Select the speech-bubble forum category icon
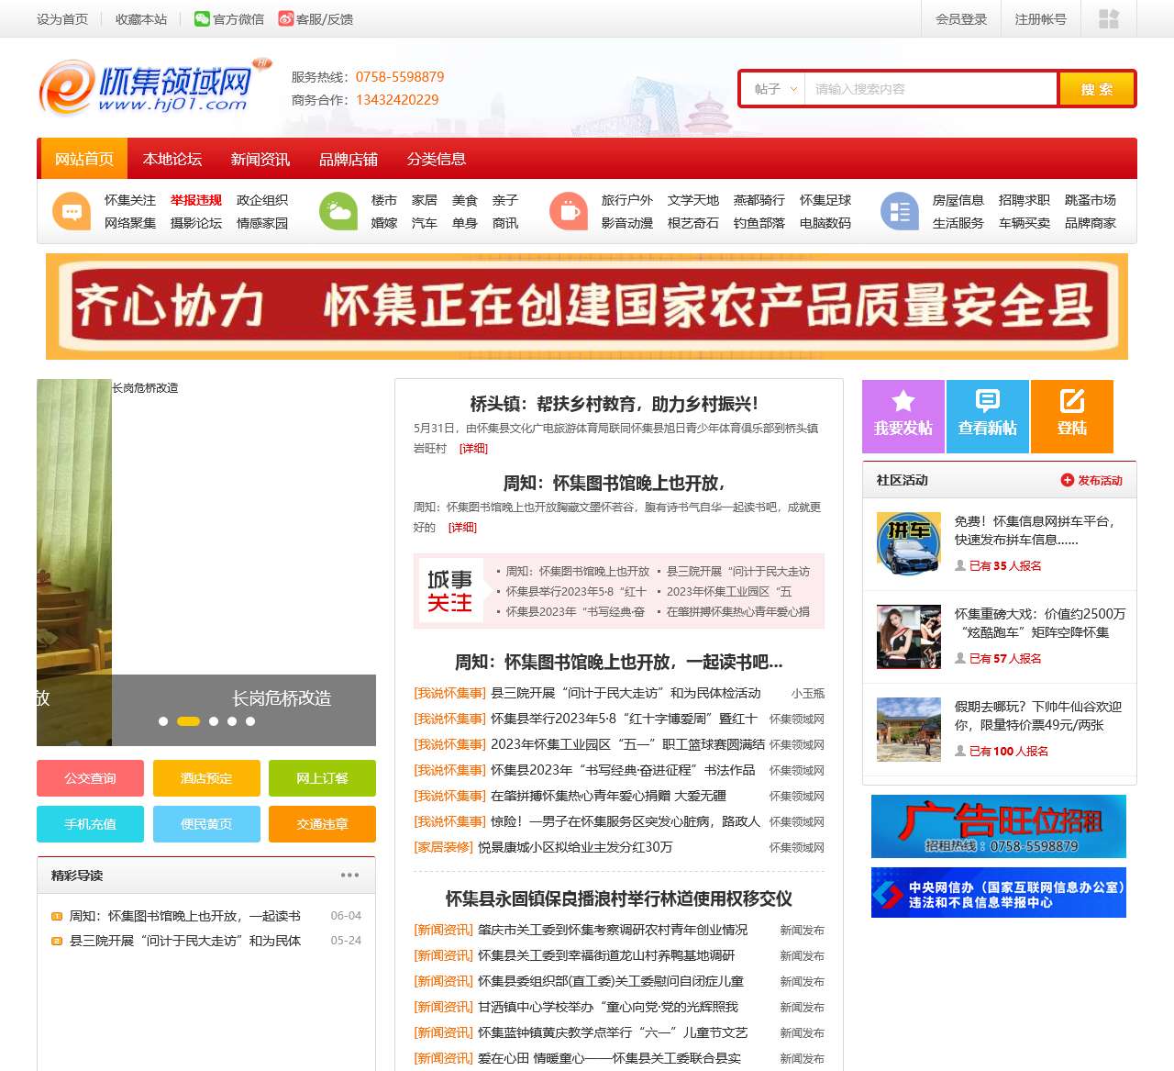The image size is (1174, 1071). coord(71,211)
